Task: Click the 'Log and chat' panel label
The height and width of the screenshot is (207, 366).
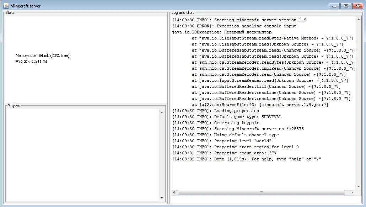Action: pos(183,12)
